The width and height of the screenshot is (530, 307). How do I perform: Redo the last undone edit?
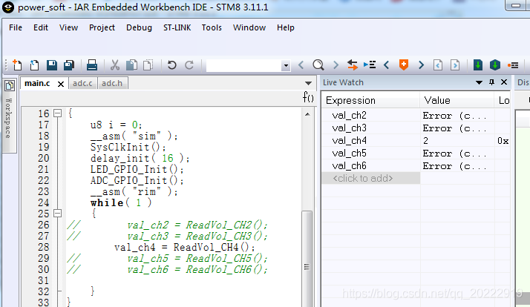pyautogui.click(x=189, y=65)
